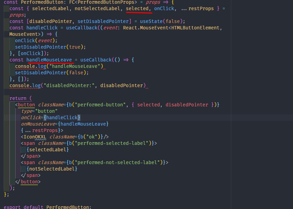Click the 'setDisabledPointer(true);' statement
The width and height of the screenshot is (293, 209).
click(50, 47)
